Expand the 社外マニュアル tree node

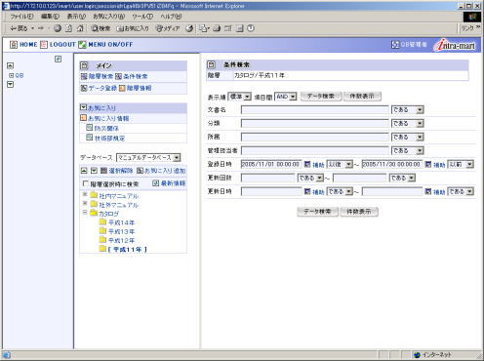pyautogui.click(x=85, y=203)
